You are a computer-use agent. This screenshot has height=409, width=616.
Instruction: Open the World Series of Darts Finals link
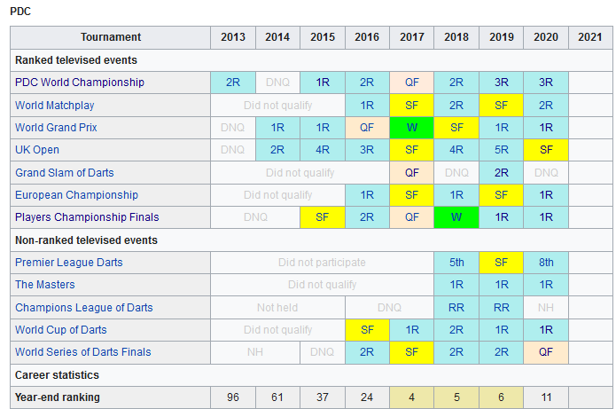(x=83, y=352)
